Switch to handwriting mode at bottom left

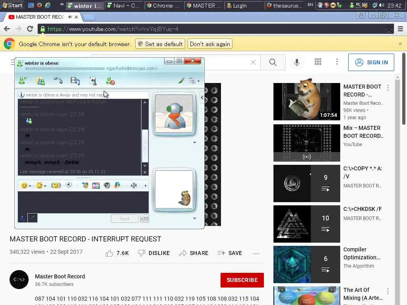(33, 218)
